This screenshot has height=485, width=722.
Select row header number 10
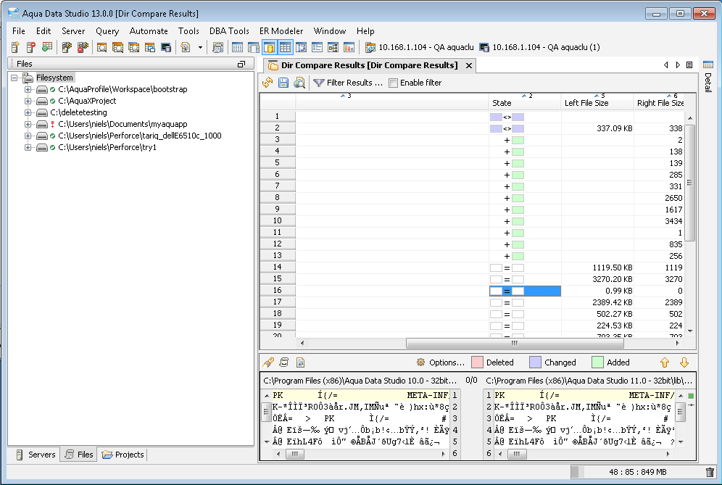(277, 221)
